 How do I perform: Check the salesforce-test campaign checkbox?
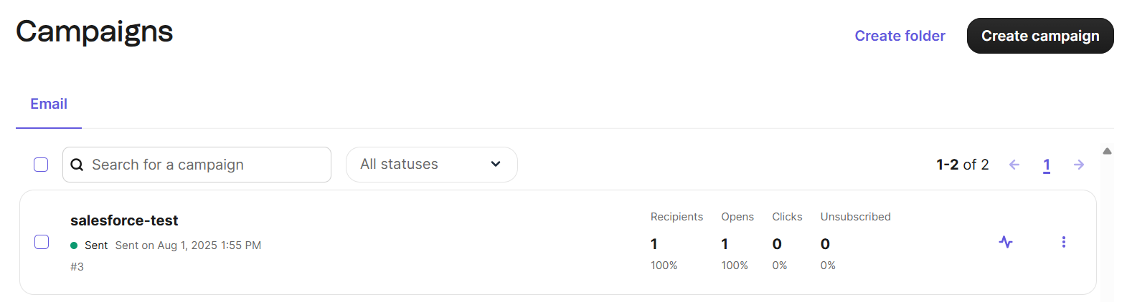42,242
